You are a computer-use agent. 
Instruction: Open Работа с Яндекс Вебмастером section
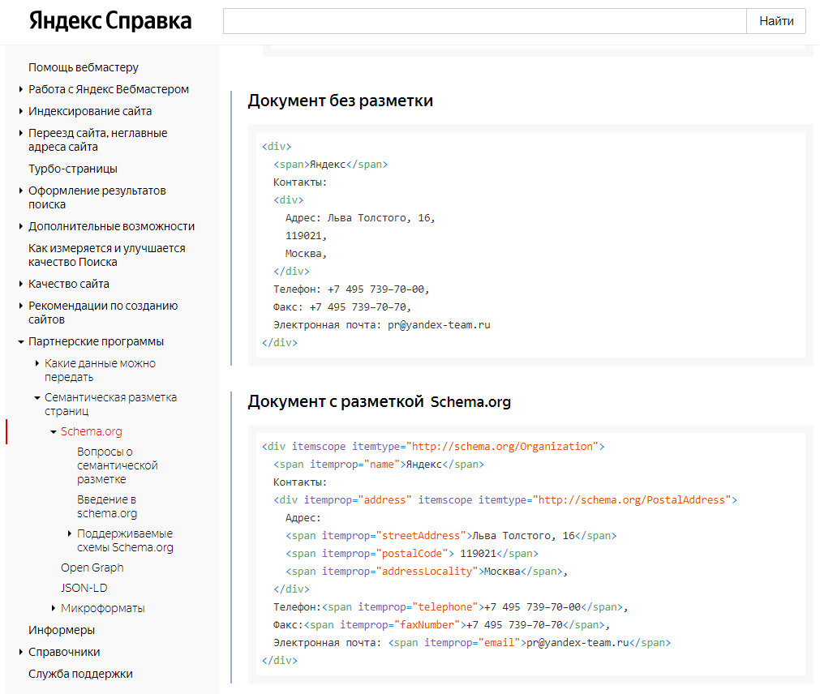click(109, 89)
